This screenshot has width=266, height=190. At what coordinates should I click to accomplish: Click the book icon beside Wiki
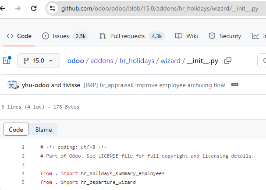point(179,36)
